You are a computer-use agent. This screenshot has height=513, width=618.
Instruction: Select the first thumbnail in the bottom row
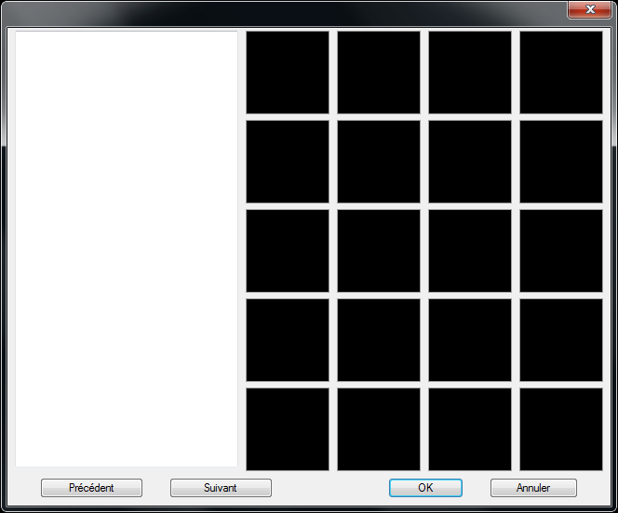pos(288,429)
